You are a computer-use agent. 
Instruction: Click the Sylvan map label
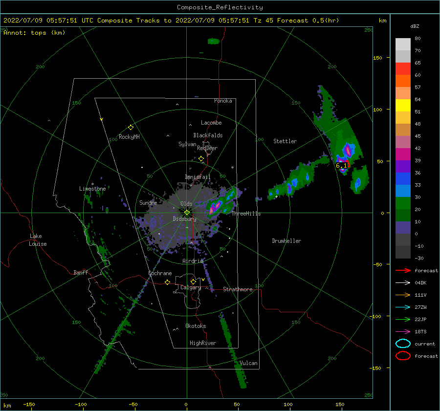[187, 144]
